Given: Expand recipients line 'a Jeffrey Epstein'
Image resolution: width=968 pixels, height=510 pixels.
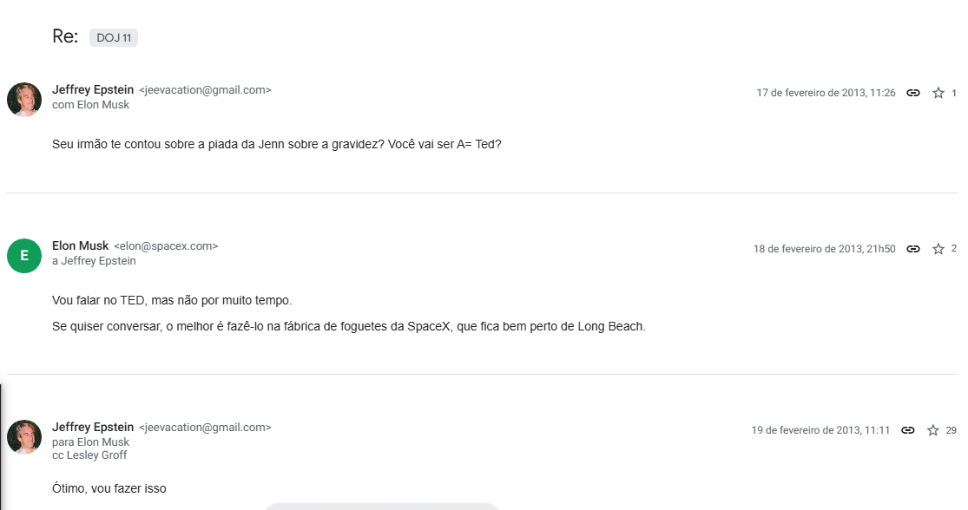Looking at the screenshot, I should pos(94,261).
